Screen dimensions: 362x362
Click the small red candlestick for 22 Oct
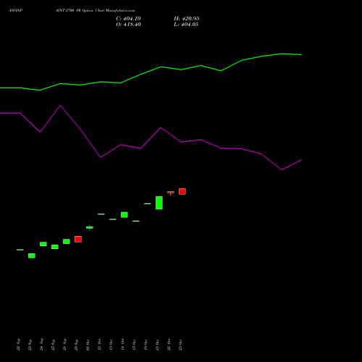[x=171, y=193]
